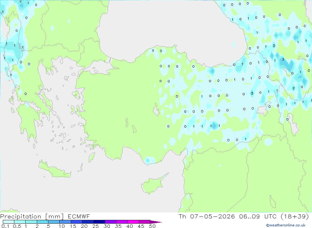Viewport: 312px width, 228px height.
Task: Click the '10' legend scale label
Action: [x=62, y=226]
